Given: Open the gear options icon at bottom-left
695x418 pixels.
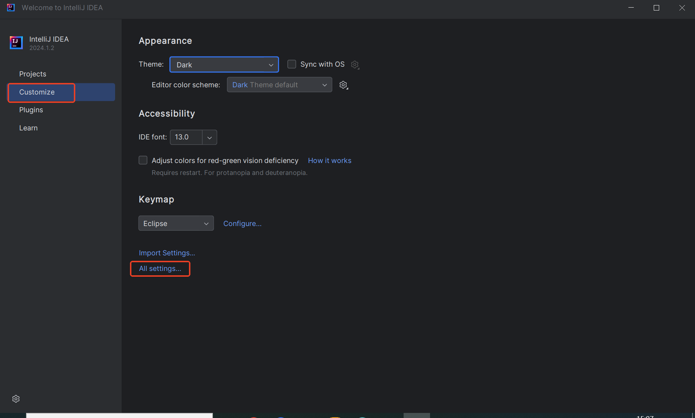Looking at the screenshot, I should click(16, 399).
